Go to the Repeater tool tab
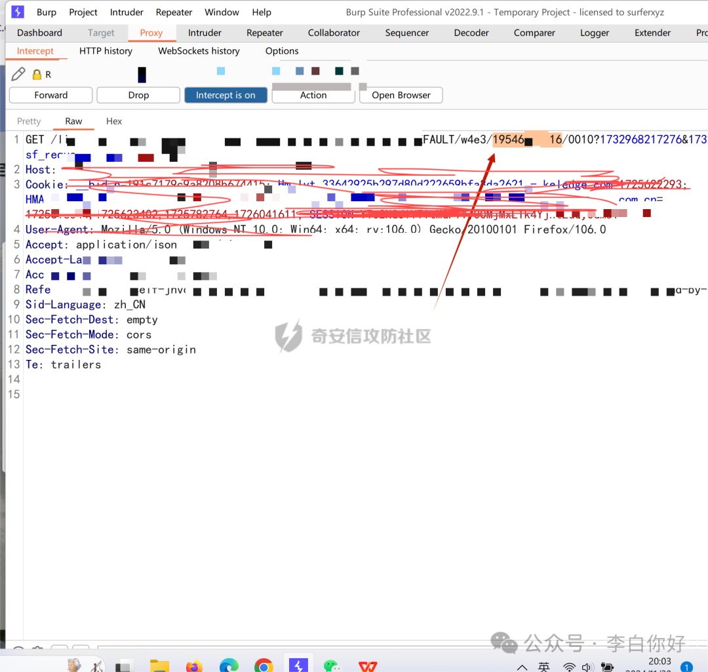Image resolution: width=708 pixels, height=672 pixels. tap(265, 33)
